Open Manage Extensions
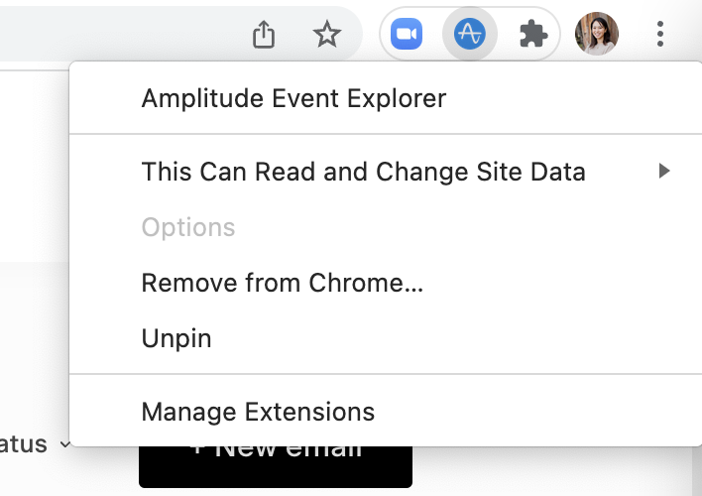This screenshot has width=702, height=496. 258,412
